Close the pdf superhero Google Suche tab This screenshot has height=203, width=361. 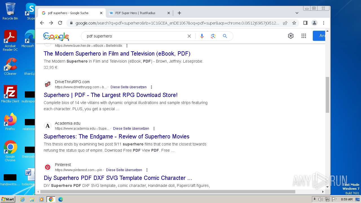tap(101, 13)
